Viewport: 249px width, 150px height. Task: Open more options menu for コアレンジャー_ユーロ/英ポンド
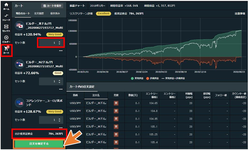click(61, 127)
